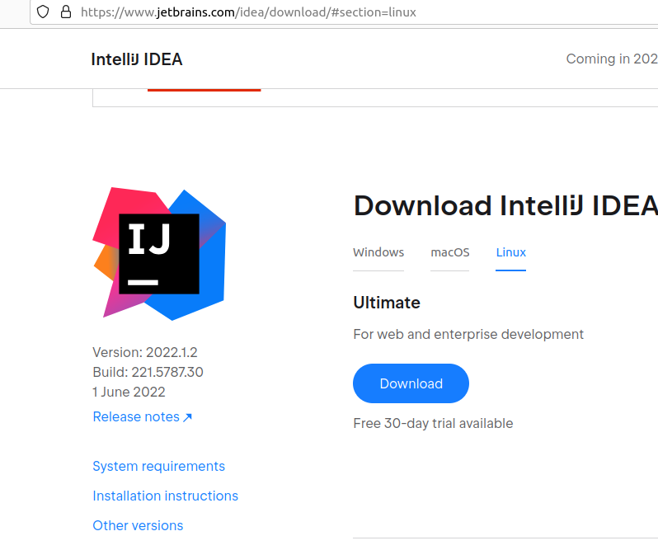Open the Coming in 2022 navigation item
The image size is (658, 550).
tap(611, 59)
